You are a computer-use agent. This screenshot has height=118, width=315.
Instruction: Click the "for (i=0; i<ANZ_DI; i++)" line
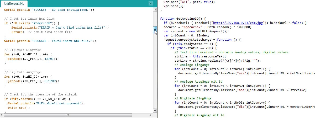[x=28, y=54]
